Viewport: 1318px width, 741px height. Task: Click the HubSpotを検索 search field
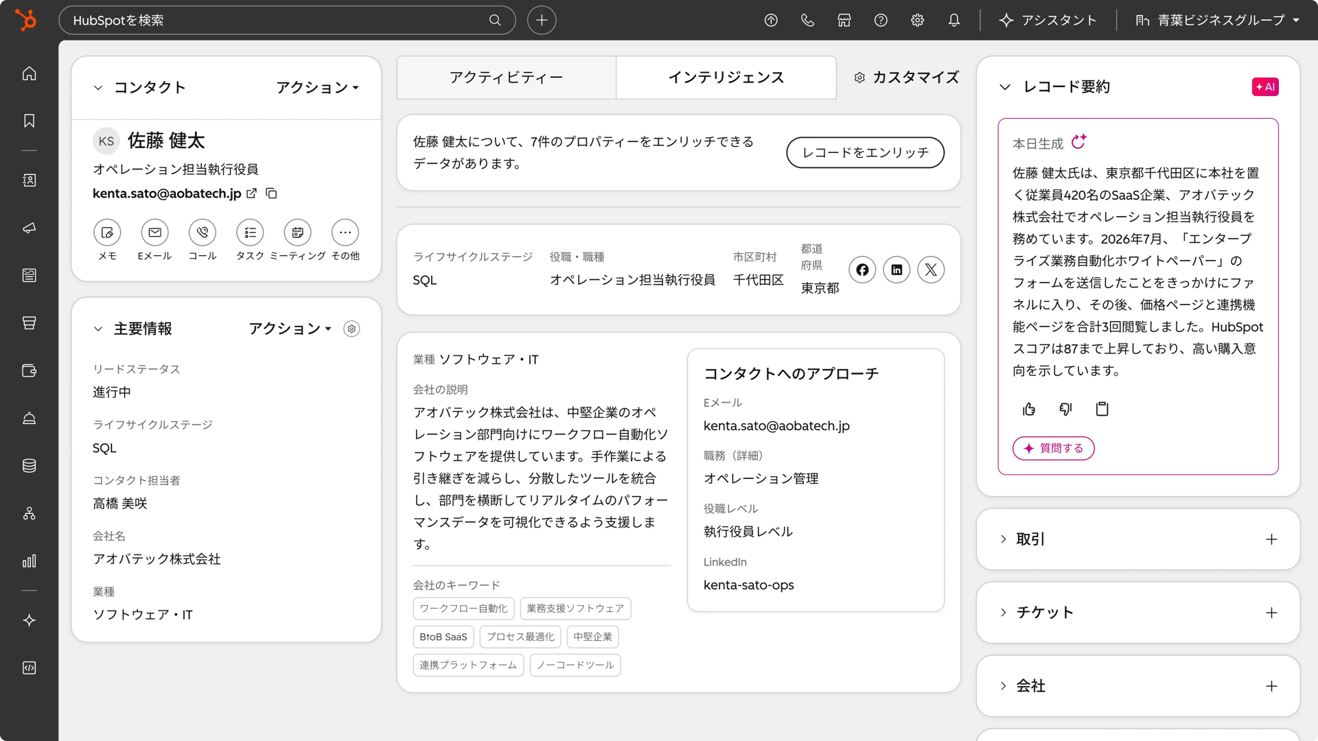pyautogui.click(x=287, y=20)
